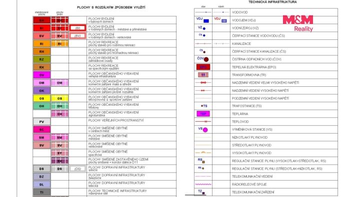The height and width of the screenshot is (197, 343).
Task: Click the hatched green OH swatch
Action: coord(59,106)
